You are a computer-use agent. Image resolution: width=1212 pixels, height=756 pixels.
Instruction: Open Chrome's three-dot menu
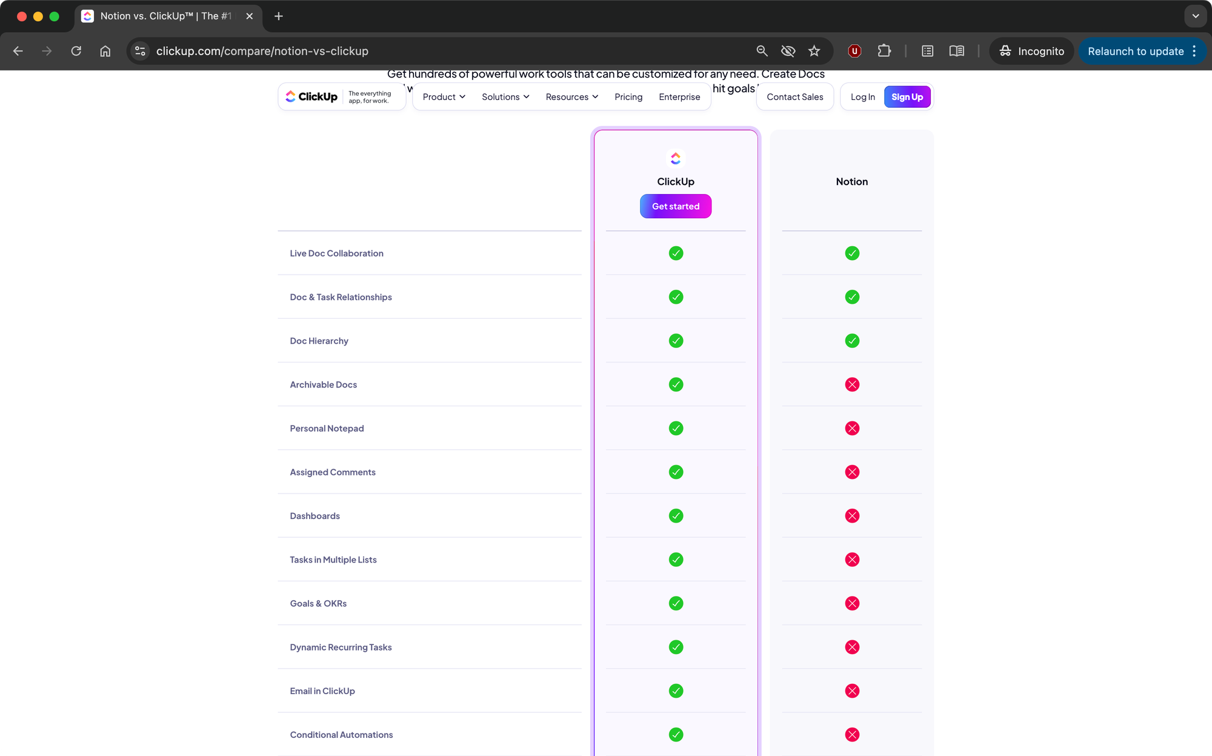[1194, 51]
